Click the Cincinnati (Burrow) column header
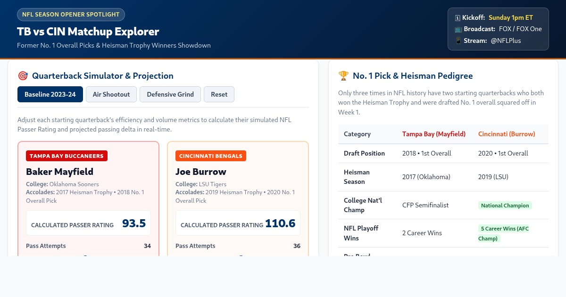This screenshot has width=566, height=297. pyautogui.click(x=507, y=134)
